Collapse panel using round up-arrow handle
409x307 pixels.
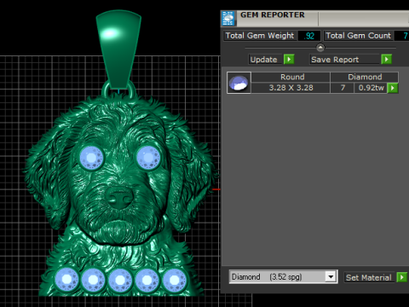point(320,48)
